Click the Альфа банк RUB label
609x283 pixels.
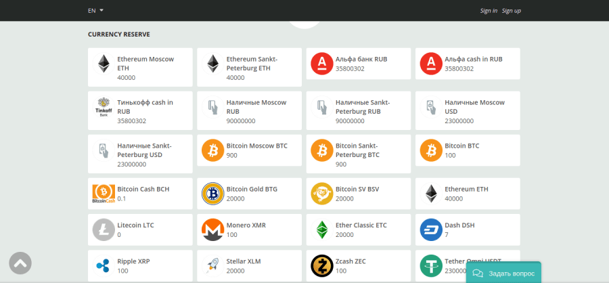[361, 59]
